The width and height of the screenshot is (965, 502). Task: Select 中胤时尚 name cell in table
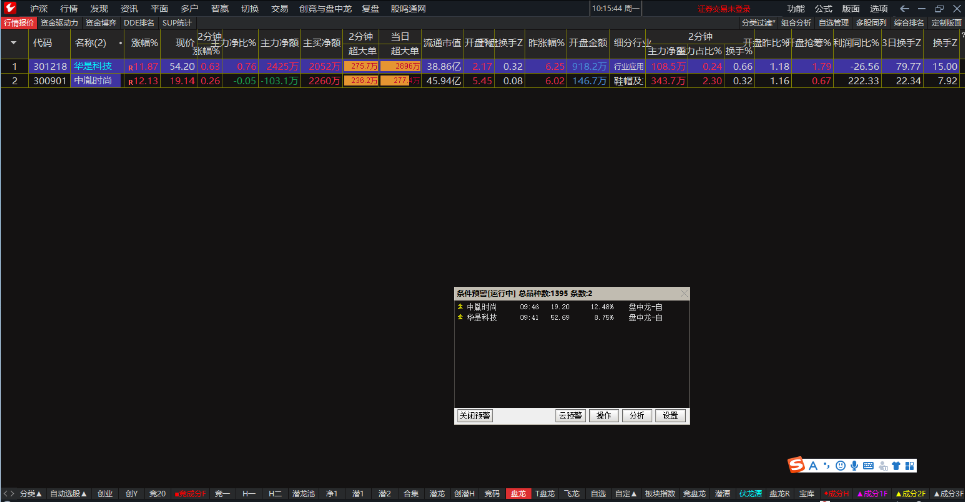pyautogui.click(x=95, y=81)
